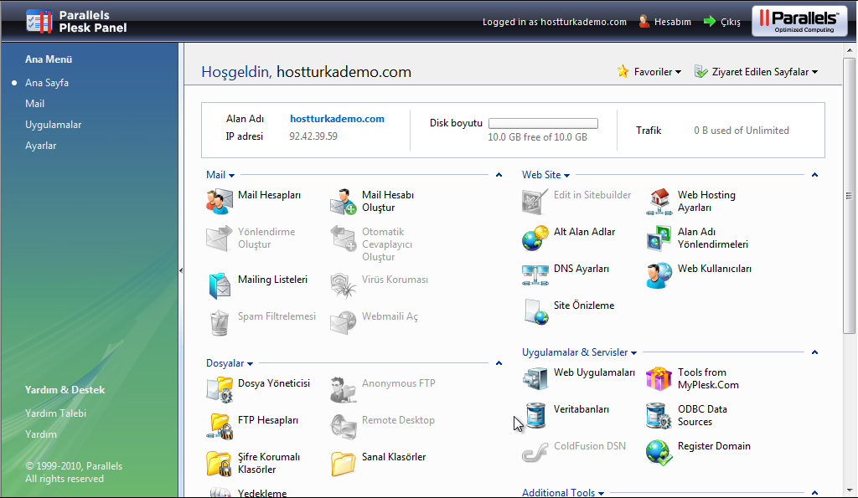Click the Disk boyutu usage bar
Image resolution: width=858 pixels, height=498 pixels.
pyautogui.click(x=543, y=122)
